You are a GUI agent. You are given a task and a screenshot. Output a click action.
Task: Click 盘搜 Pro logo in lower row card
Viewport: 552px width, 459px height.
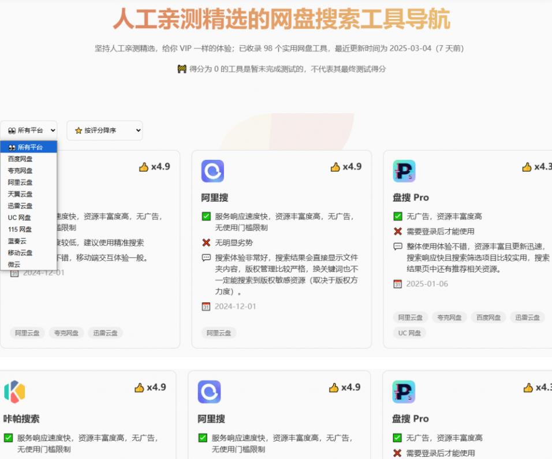click(404, 391)
